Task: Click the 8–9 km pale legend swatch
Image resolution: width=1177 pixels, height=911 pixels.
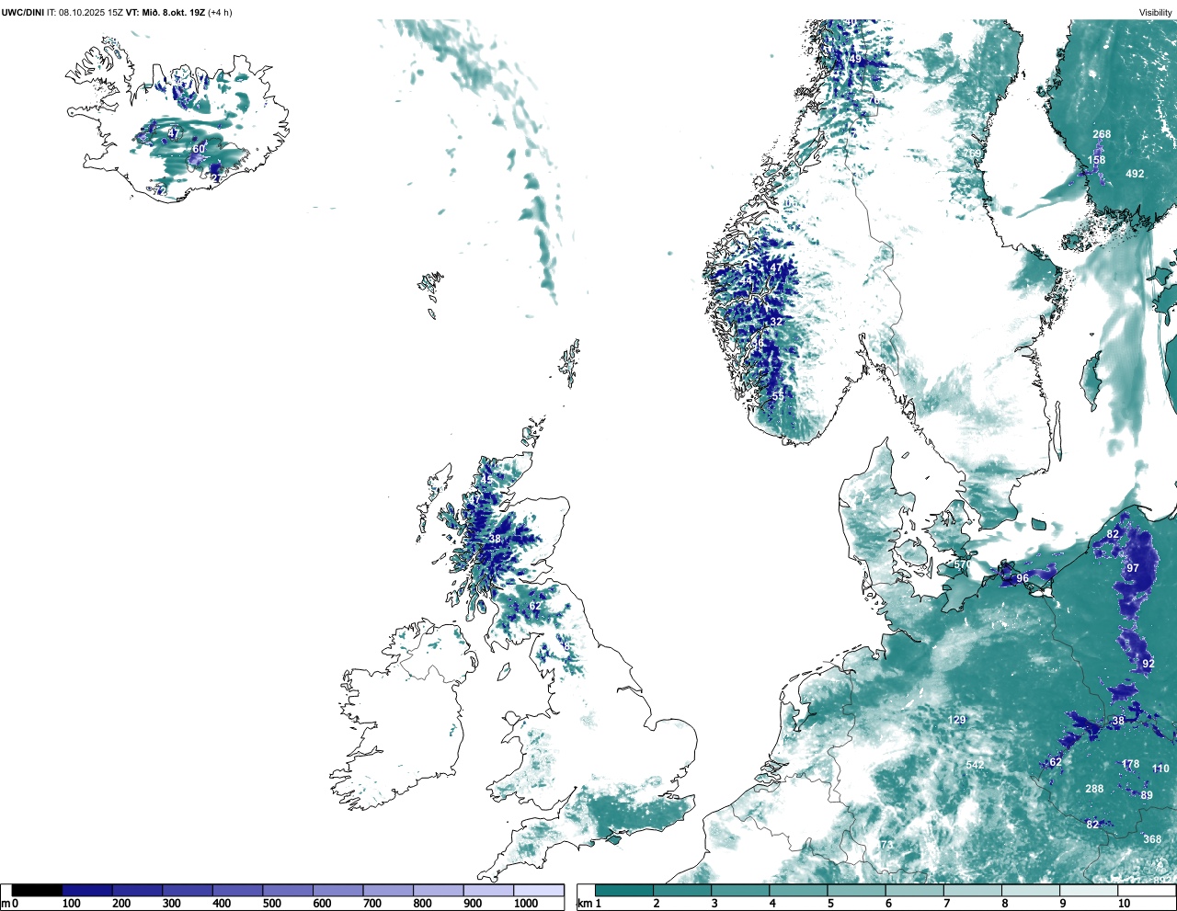Action: pos(1032,891)
